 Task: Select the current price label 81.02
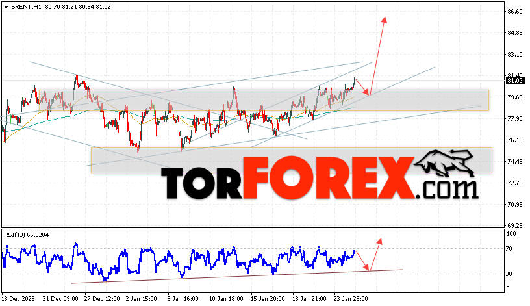(515, 81)
